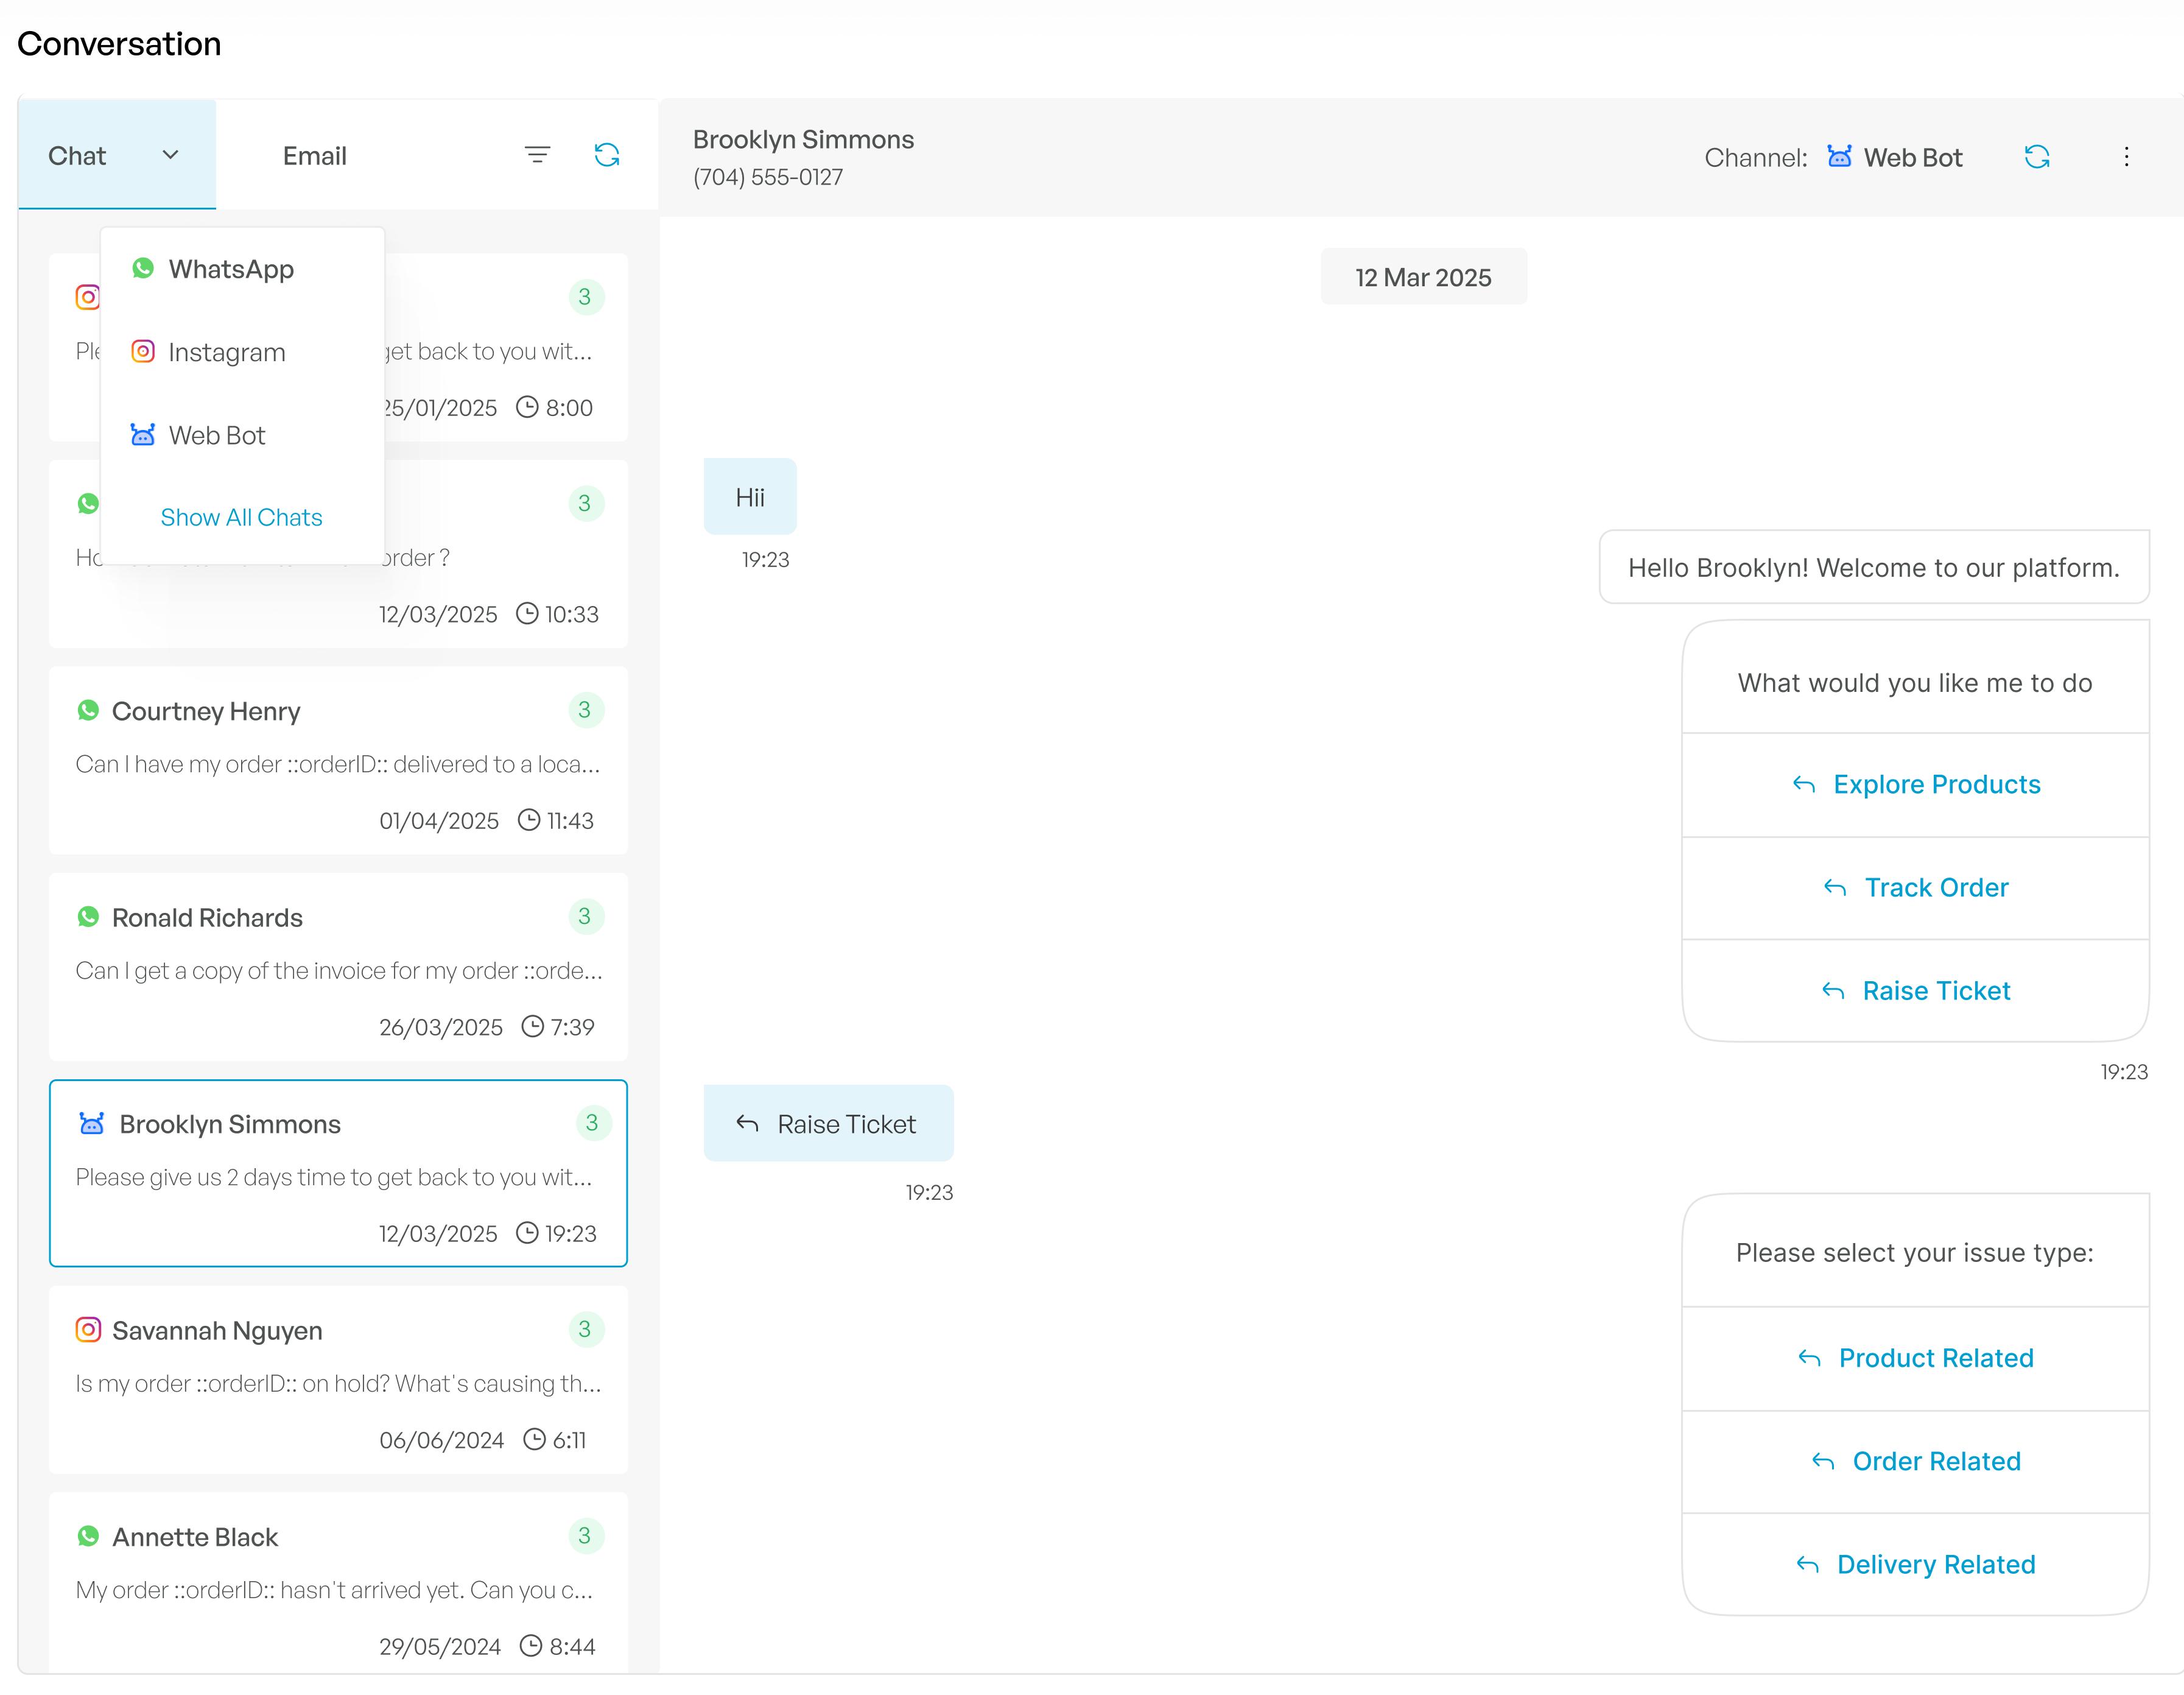Click Instagram icon on Savannah Nguyen chat

click(89, 1330)
